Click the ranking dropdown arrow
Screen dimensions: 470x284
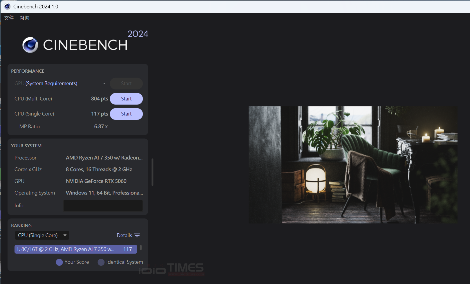pyautogui.click(x=65, y=235)
